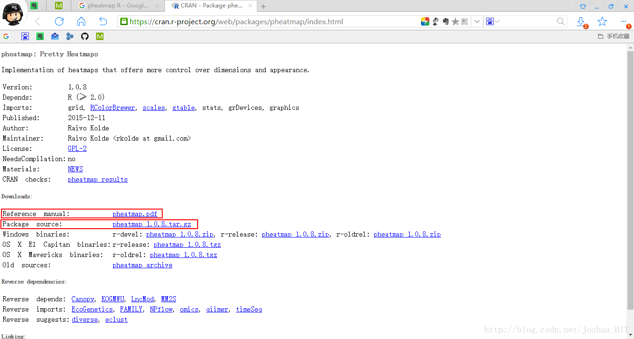Image resolution: width=634 pixels, height=339 pixels.
Task: Reload the current page
Action: (59, 21)
